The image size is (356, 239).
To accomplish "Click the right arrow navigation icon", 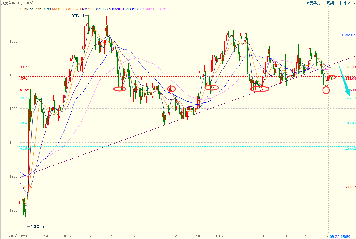I will pyautogui.click(x=348, y=3).
